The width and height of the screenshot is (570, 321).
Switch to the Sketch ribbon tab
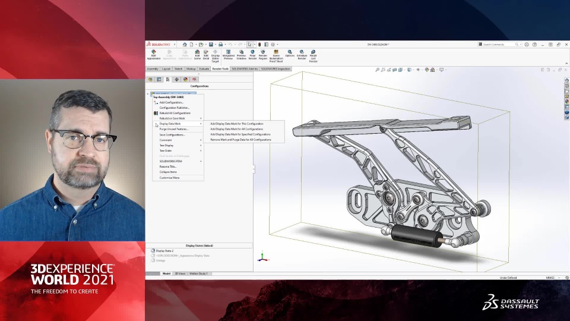coord(179,69)
